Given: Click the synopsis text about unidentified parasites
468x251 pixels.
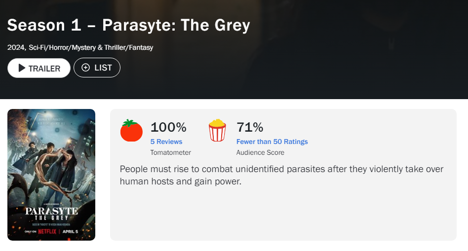Looking at the screenshot, I should 282,176.
